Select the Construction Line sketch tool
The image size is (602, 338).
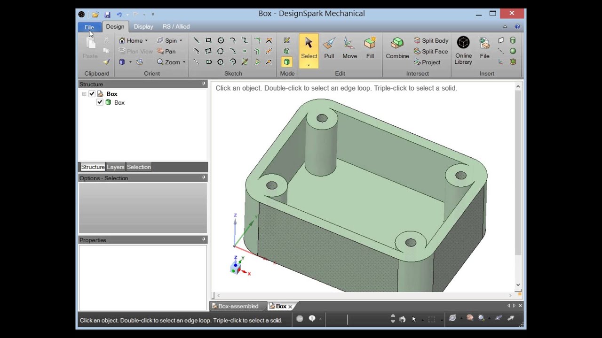(197, 62)
